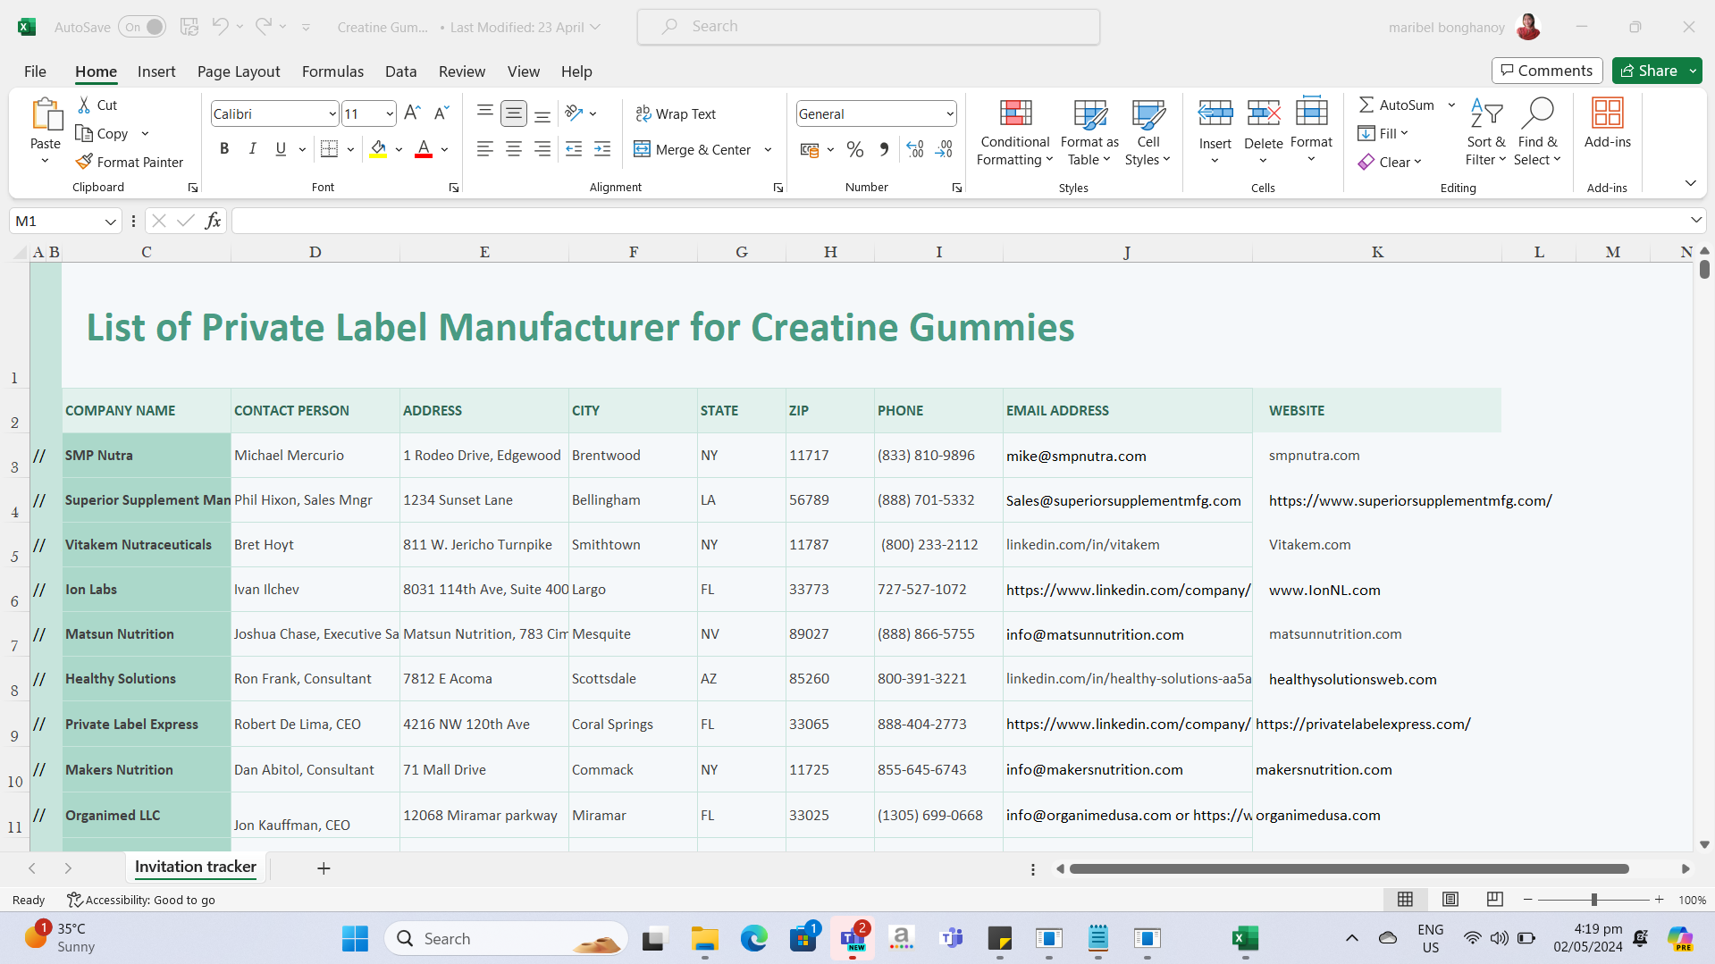Open the Formulas ribbon tab

(332, 71)
